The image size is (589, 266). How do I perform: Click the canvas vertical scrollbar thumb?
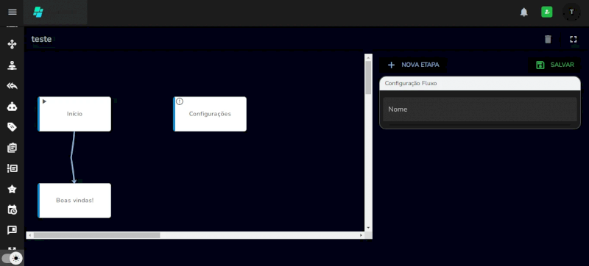point(368,77)
